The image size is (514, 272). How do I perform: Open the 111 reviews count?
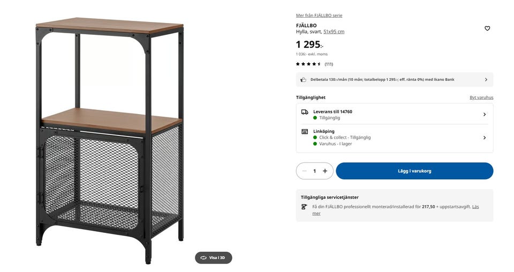329,64
